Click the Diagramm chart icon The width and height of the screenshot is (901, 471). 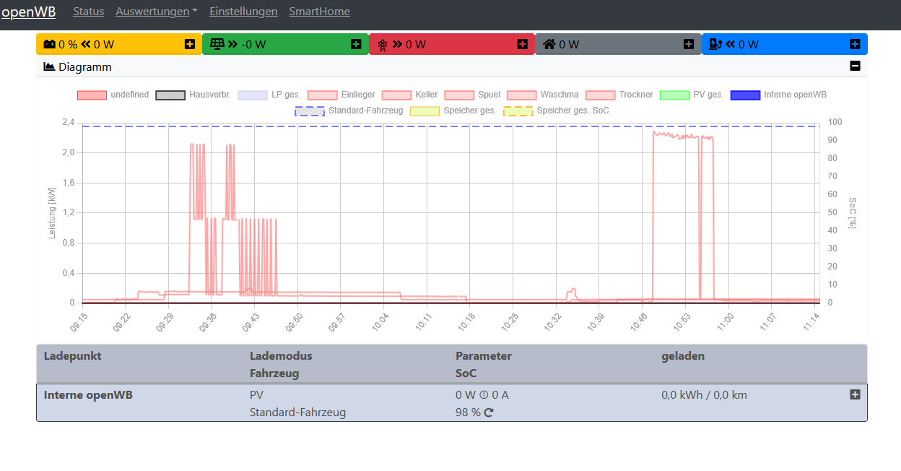(49, 66)
